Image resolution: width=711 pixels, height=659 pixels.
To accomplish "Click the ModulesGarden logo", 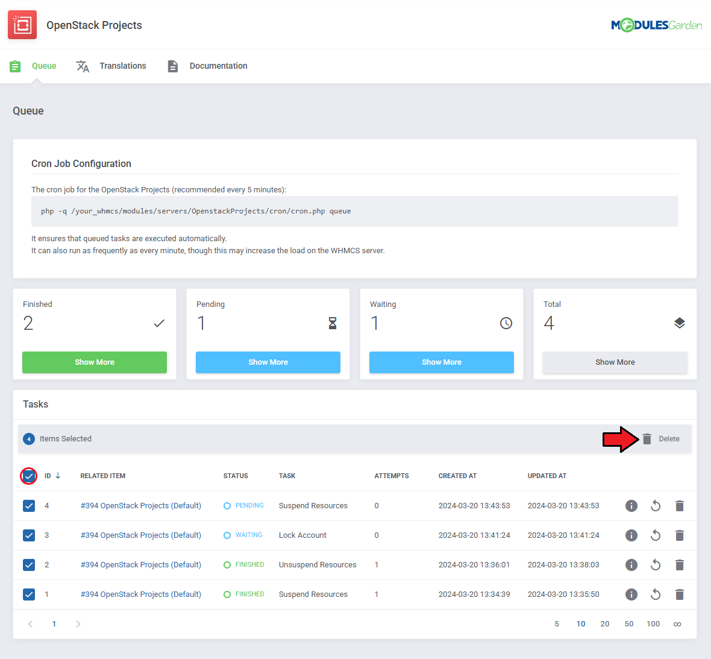I will [656, 25].
